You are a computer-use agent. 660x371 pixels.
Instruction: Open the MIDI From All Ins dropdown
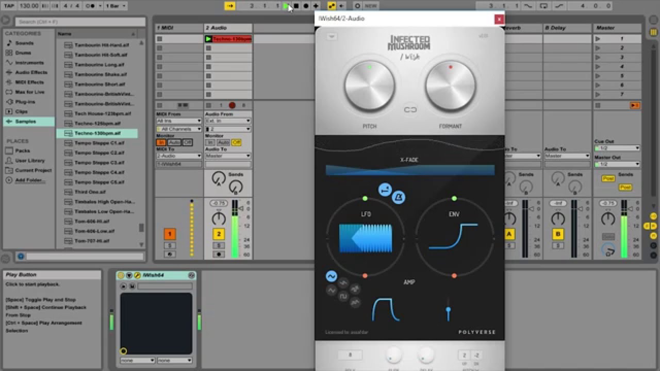click(178, 122)
